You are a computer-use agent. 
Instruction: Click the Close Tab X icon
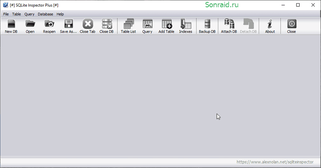88,26
